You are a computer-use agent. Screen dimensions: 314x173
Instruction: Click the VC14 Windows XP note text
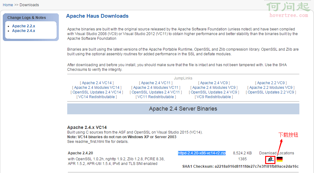tap(122, 137)
